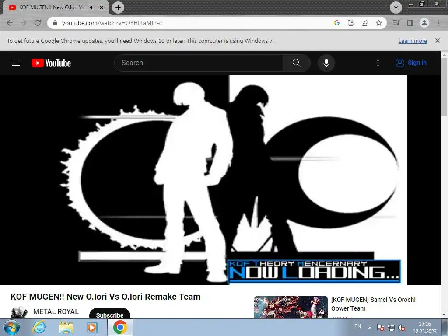Reload the page with refresh icon
Screen dimensions: 448x336
[x=38, y=23]
